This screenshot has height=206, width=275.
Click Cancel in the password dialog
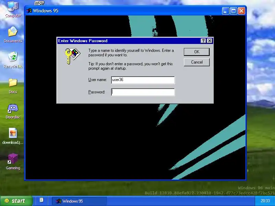click(x=197, y=62)
